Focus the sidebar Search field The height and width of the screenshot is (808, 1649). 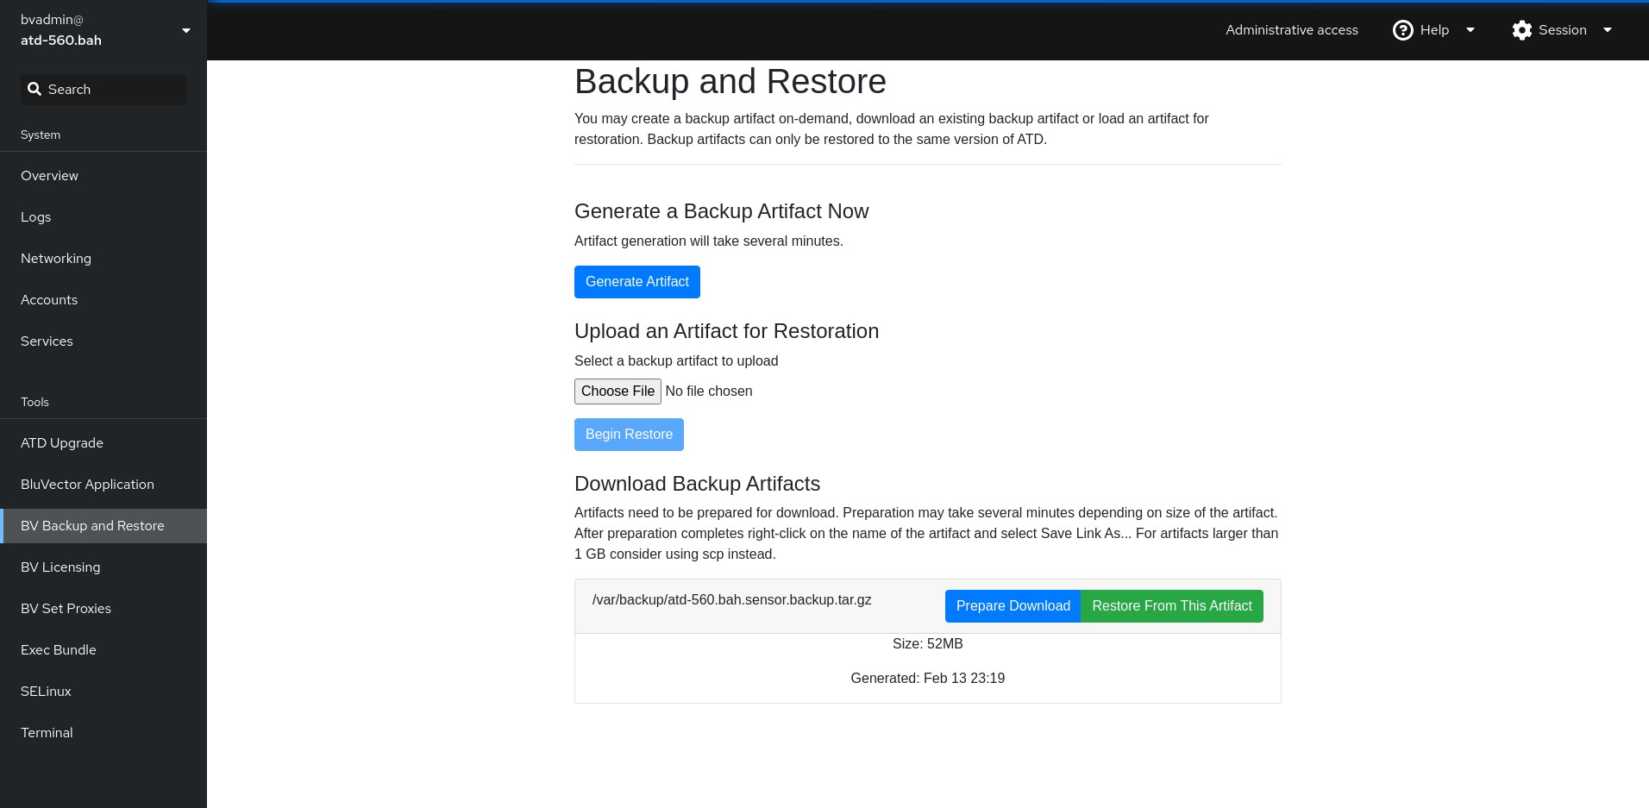[103, 90]
